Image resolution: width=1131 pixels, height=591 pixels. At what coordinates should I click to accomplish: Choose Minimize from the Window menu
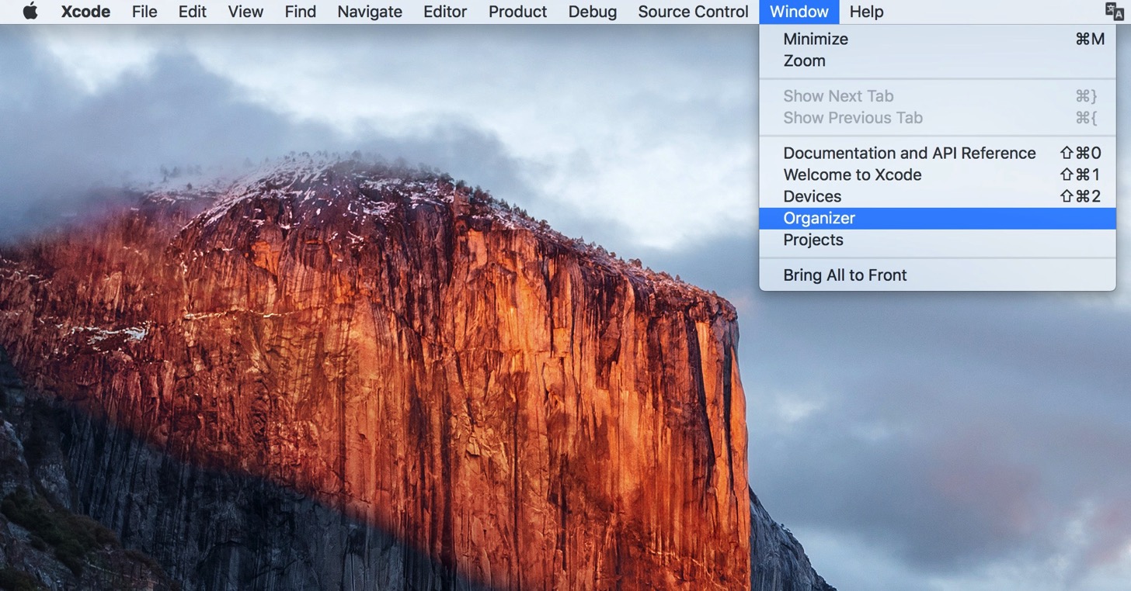tap(938, 39)
